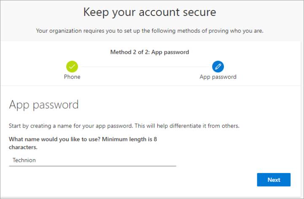Click the word Technion in the field

(x=24, y=160)
